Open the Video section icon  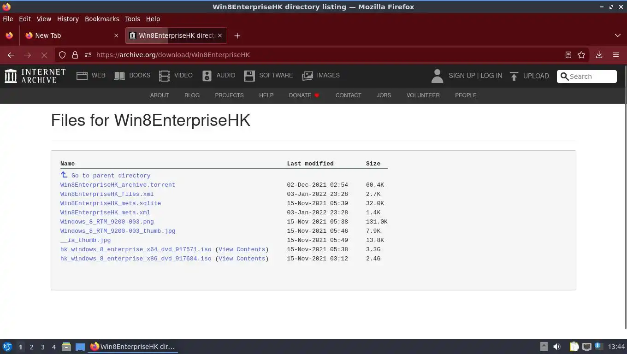[165, 76]
